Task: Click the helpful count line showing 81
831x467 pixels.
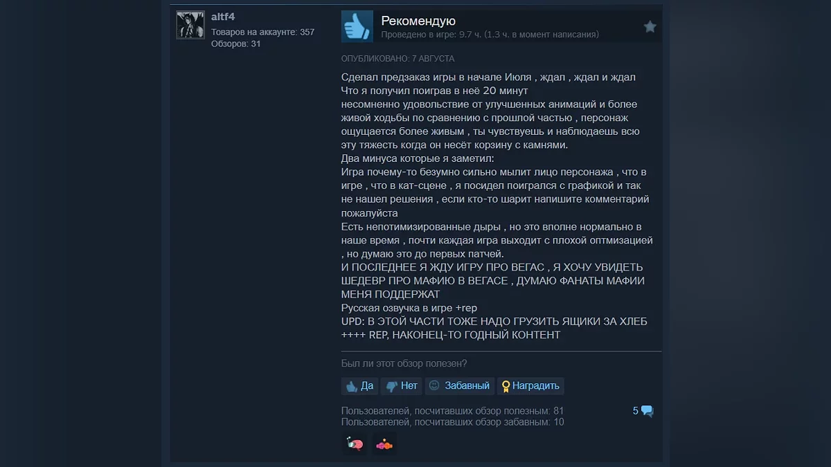Action: tap(452, 411)
